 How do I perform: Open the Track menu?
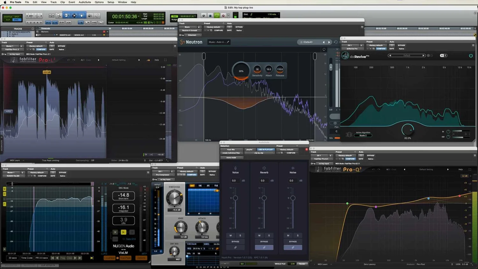click(53, 2)
